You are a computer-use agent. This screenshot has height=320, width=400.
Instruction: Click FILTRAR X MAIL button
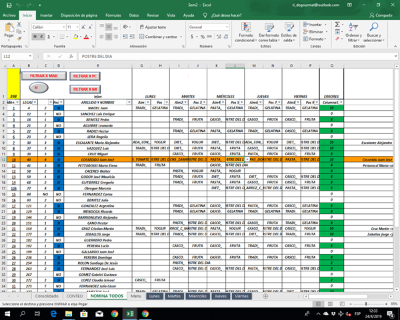point(44,76)
